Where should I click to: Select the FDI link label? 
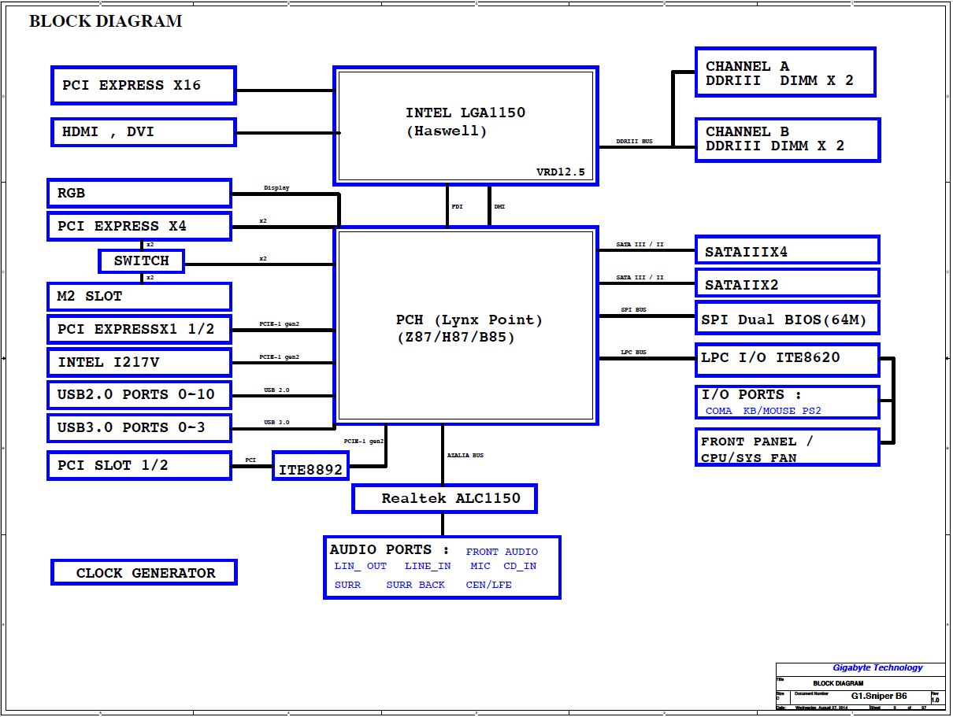coord(458,207)
